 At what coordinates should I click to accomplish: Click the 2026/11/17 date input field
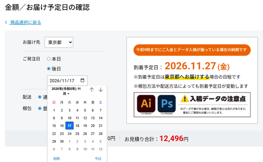point(67,81)
